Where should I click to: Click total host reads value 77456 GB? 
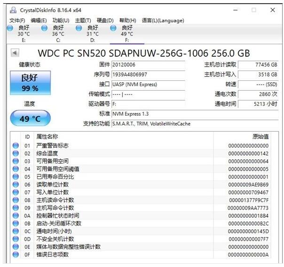click(258, 64)
